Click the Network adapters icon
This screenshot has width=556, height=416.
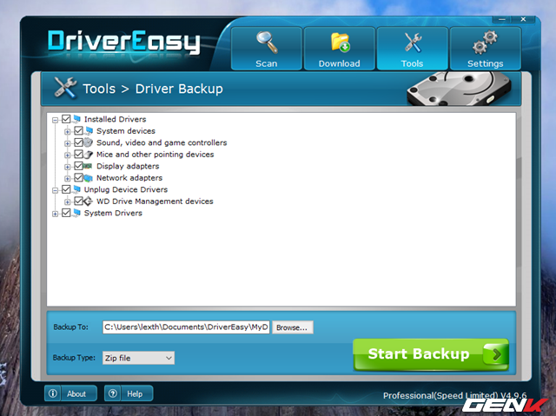(x=89, y=178)
